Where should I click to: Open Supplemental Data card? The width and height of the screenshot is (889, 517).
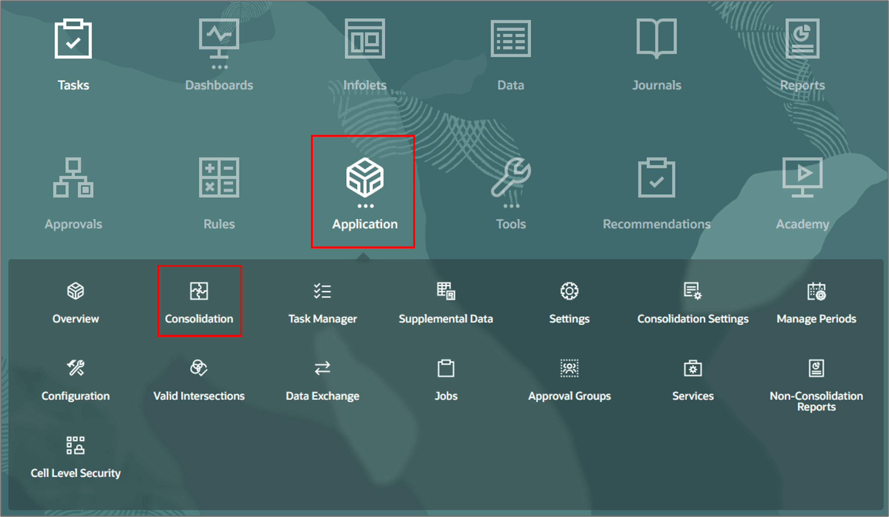tap(446, 292)
